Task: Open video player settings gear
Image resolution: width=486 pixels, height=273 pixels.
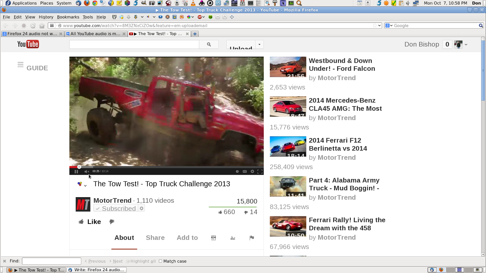Action: pos(252,171)
